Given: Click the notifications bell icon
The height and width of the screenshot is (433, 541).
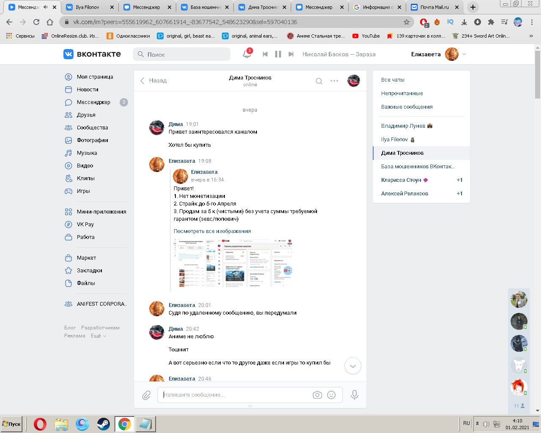Looking at the screenshot, I should point(246,54).
